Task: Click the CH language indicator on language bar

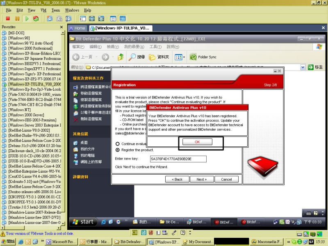Action: (x=135, y=232)
